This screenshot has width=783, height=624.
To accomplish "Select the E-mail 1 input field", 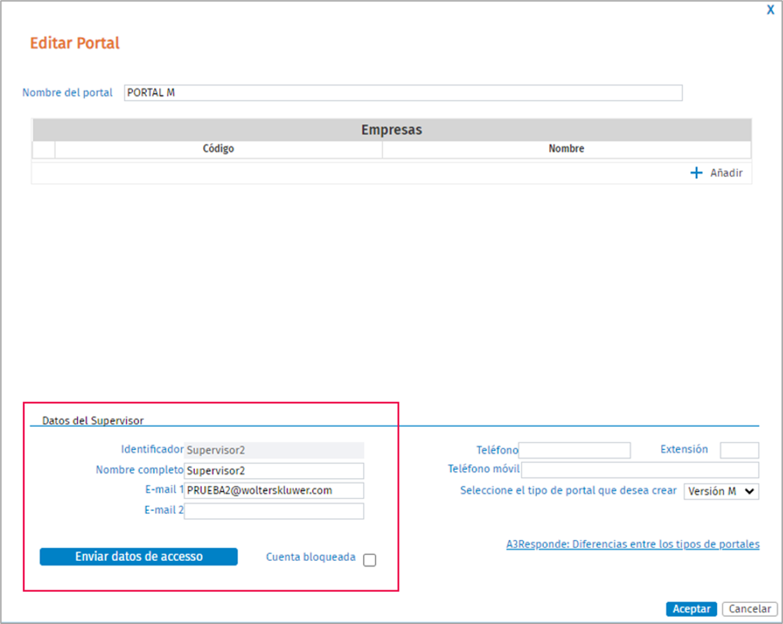I will 273,491.
